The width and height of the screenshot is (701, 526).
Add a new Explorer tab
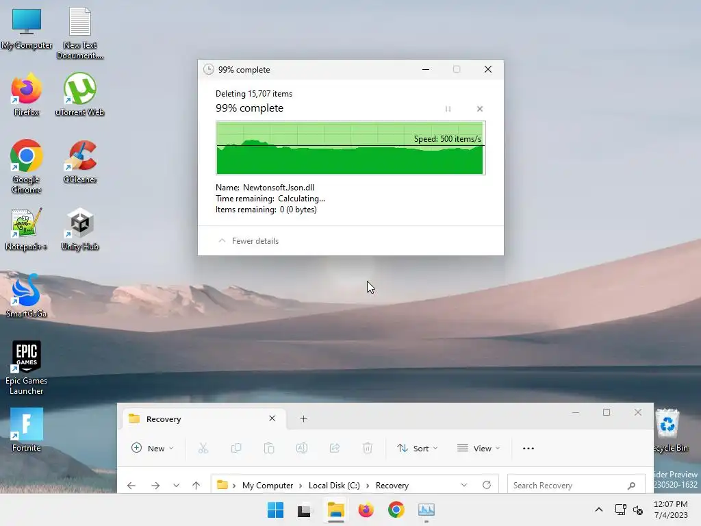303,419
